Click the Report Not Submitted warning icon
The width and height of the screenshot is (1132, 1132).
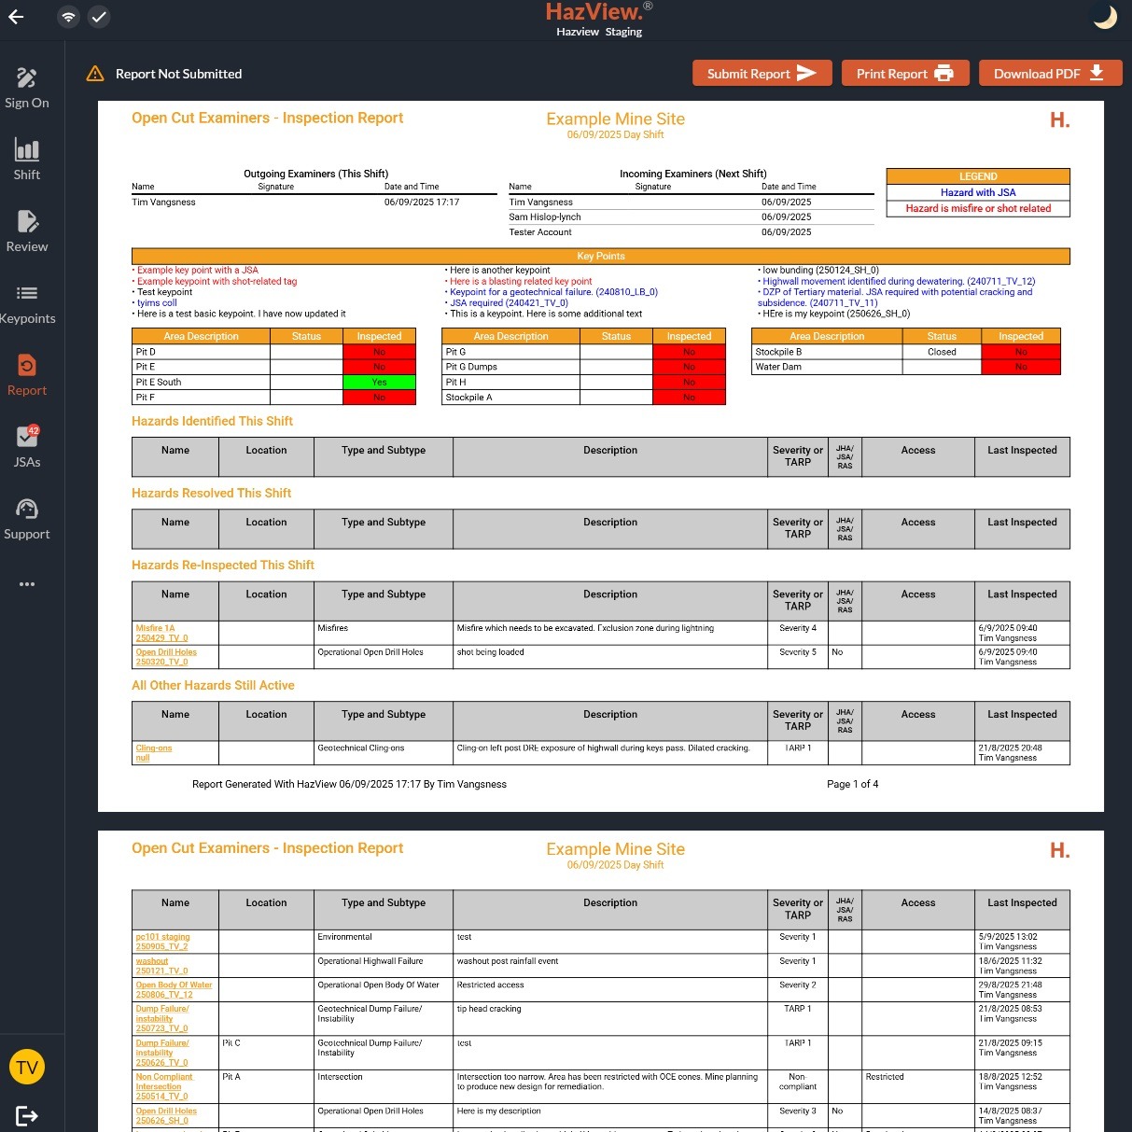[x=95, y=74]
